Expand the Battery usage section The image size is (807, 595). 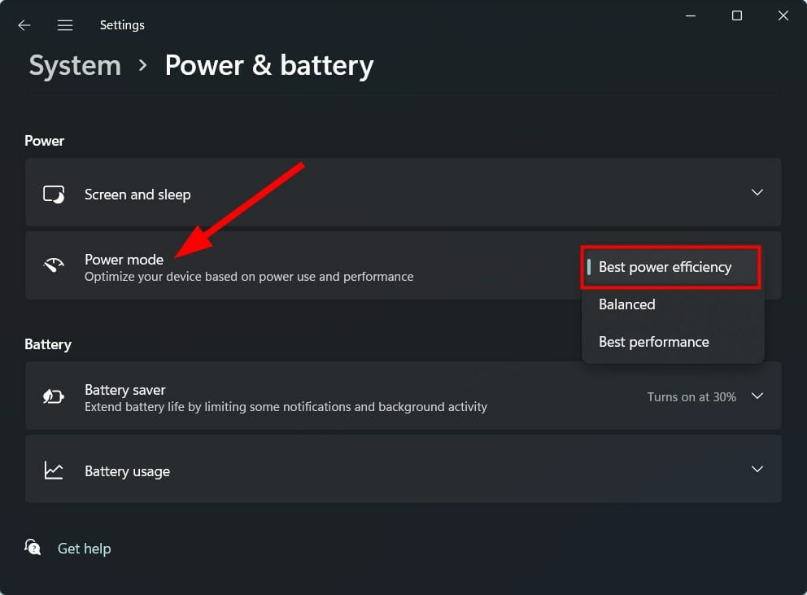click(x=757, y=470)
